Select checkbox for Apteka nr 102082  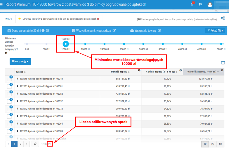[9, 94]
